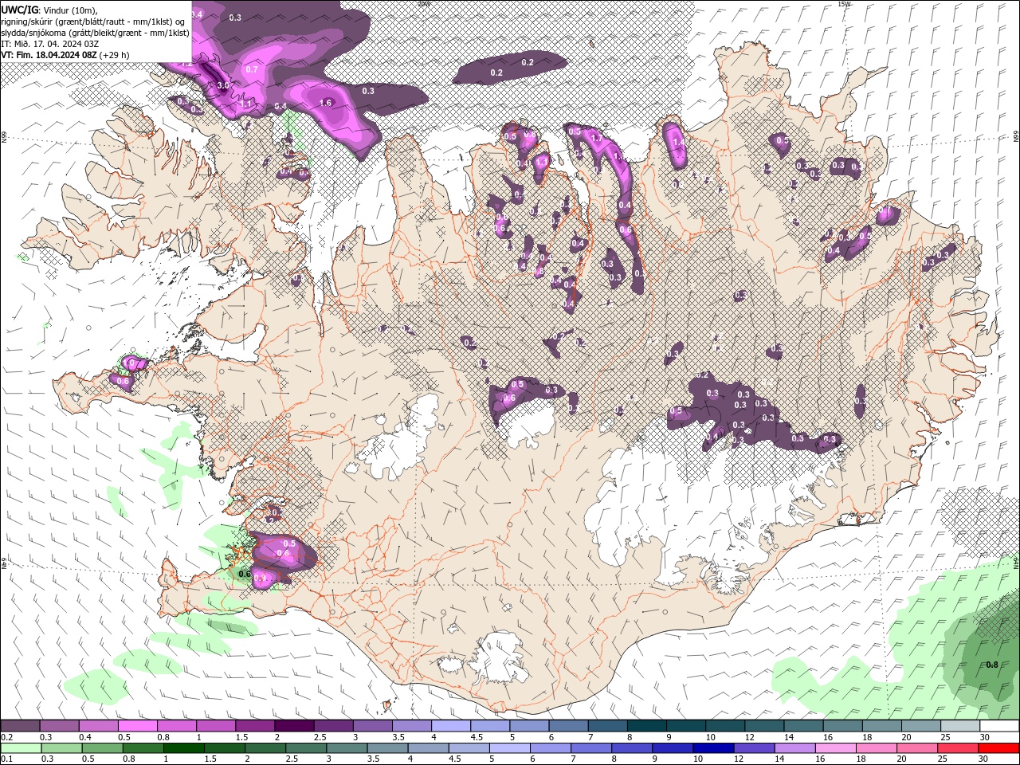Click the '15W' longitude label at top
This screenshot has height=765, width=1020.
pos(844,3)
